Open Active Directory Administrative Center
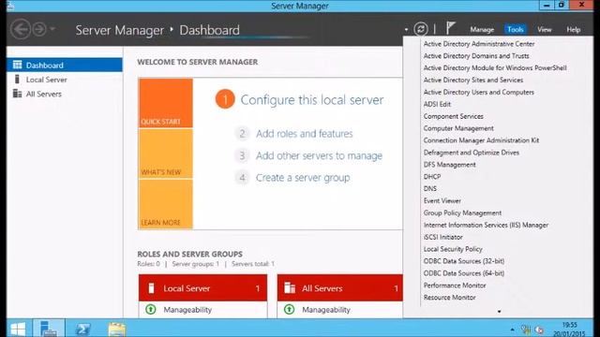 coord(479,44)
